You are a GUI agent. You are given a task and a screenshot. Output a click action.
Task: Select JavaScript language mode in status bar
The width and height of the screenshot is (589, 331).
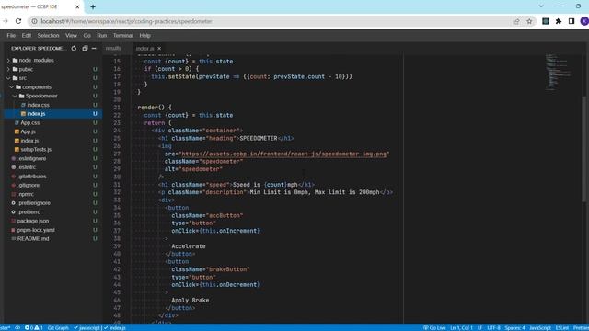(x=540, y=327)
